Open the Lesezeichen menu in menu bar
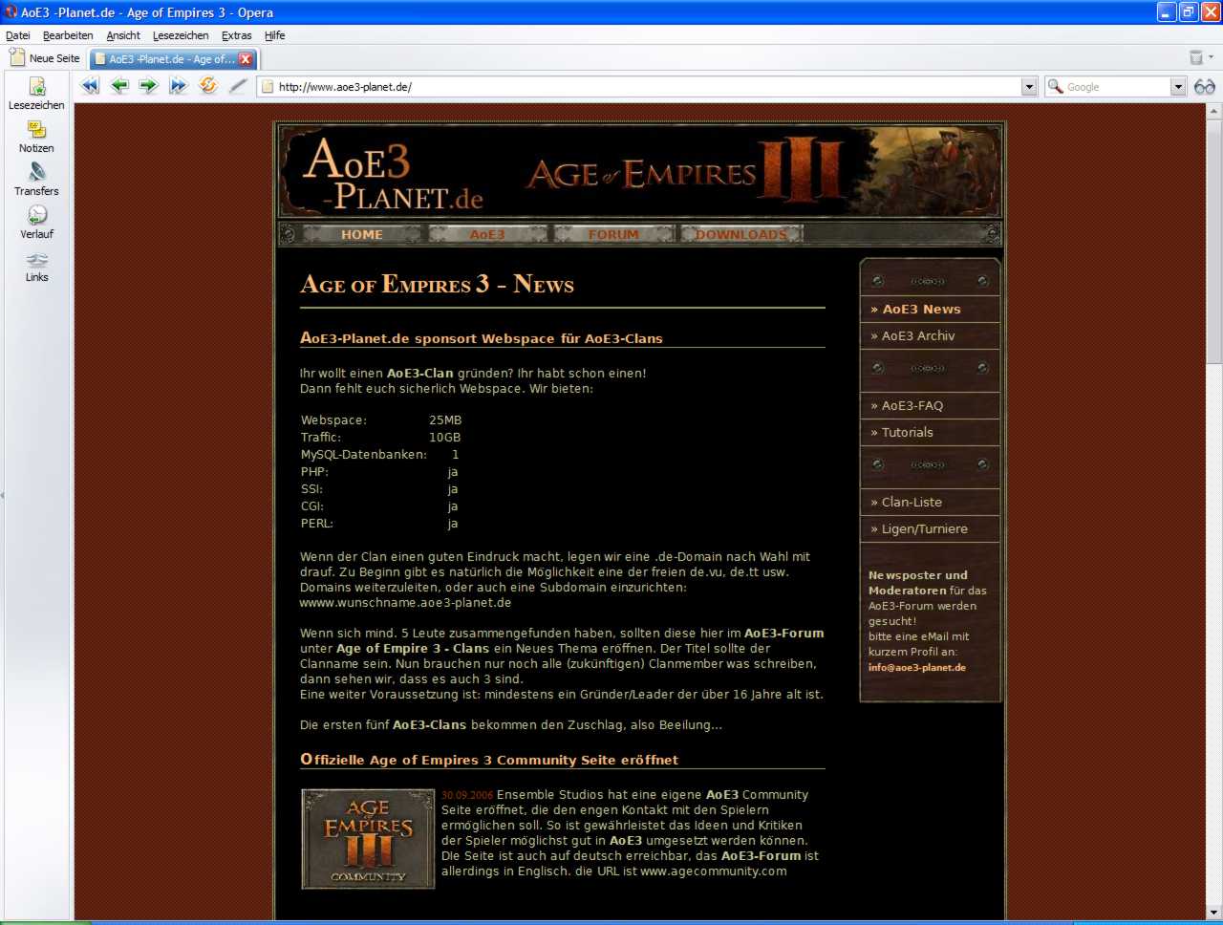 pyautogui.click(x=181, y=35)
